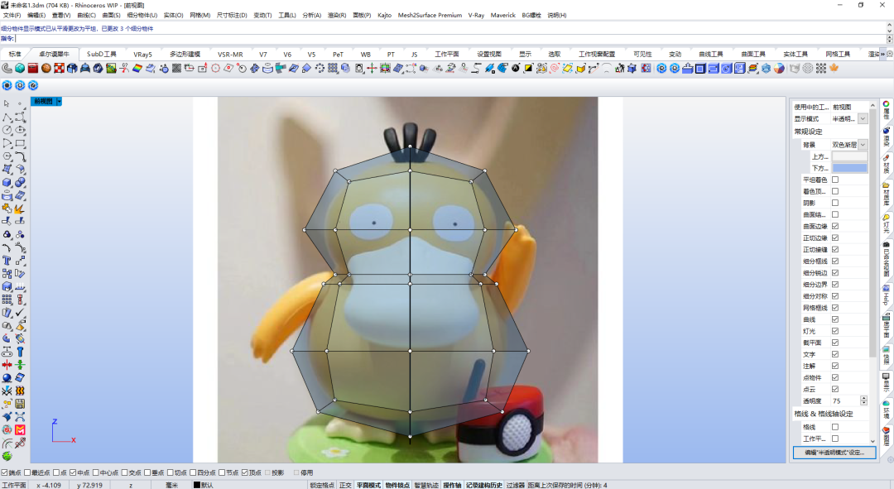Click the 上方 background color swatch
Viewport: 894px width, 489px height.
tap(849, 156)
